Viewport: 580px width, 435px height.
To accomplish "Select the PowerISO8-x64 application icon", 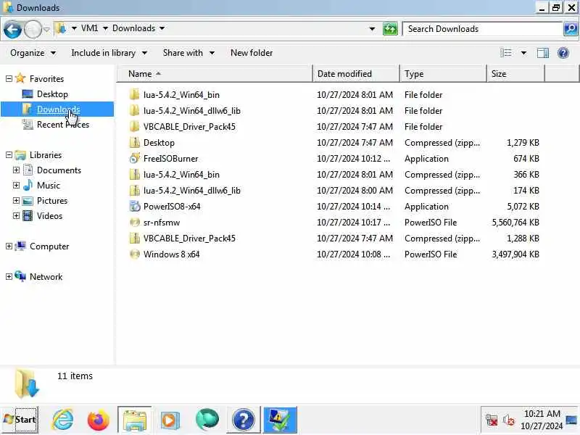I will pos(135,206).
